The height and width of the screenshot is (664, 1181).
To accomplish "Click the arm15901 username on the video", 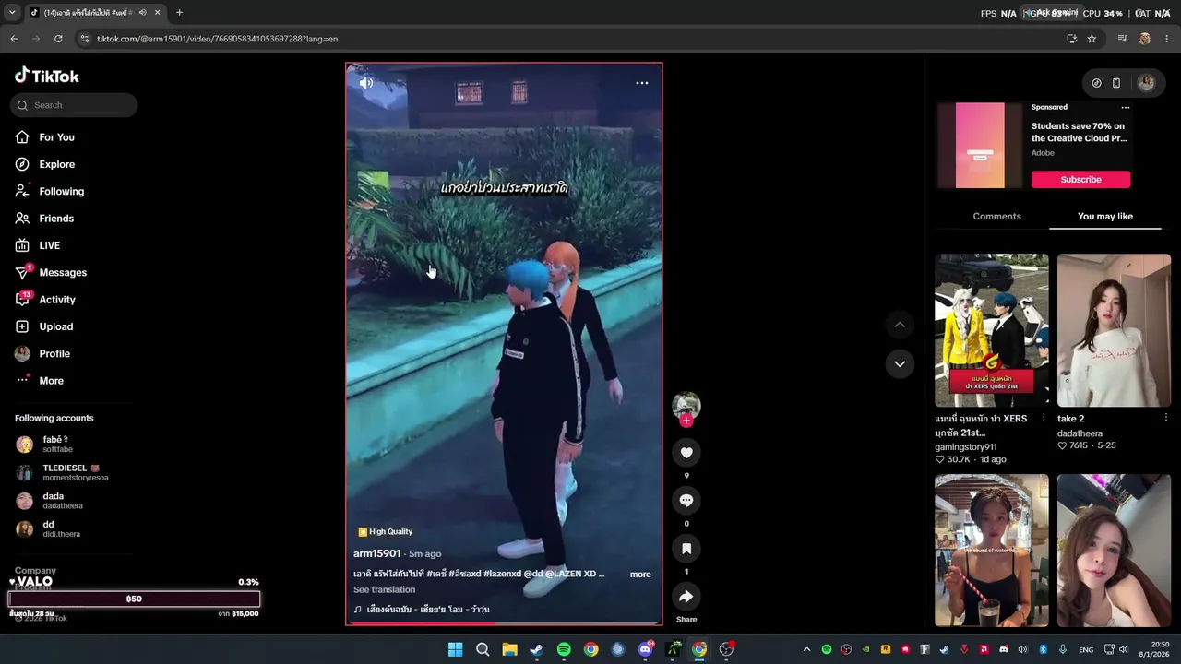I will point(376,553).
